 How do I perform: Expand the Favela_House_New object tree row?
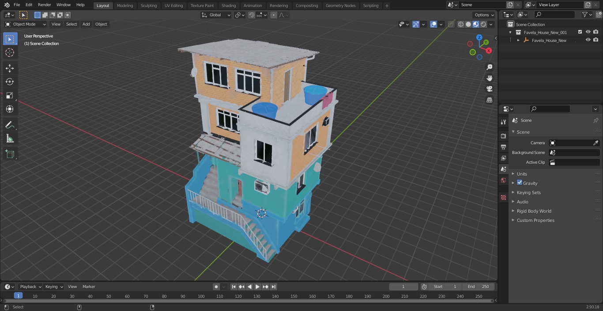tap(518, 40)
